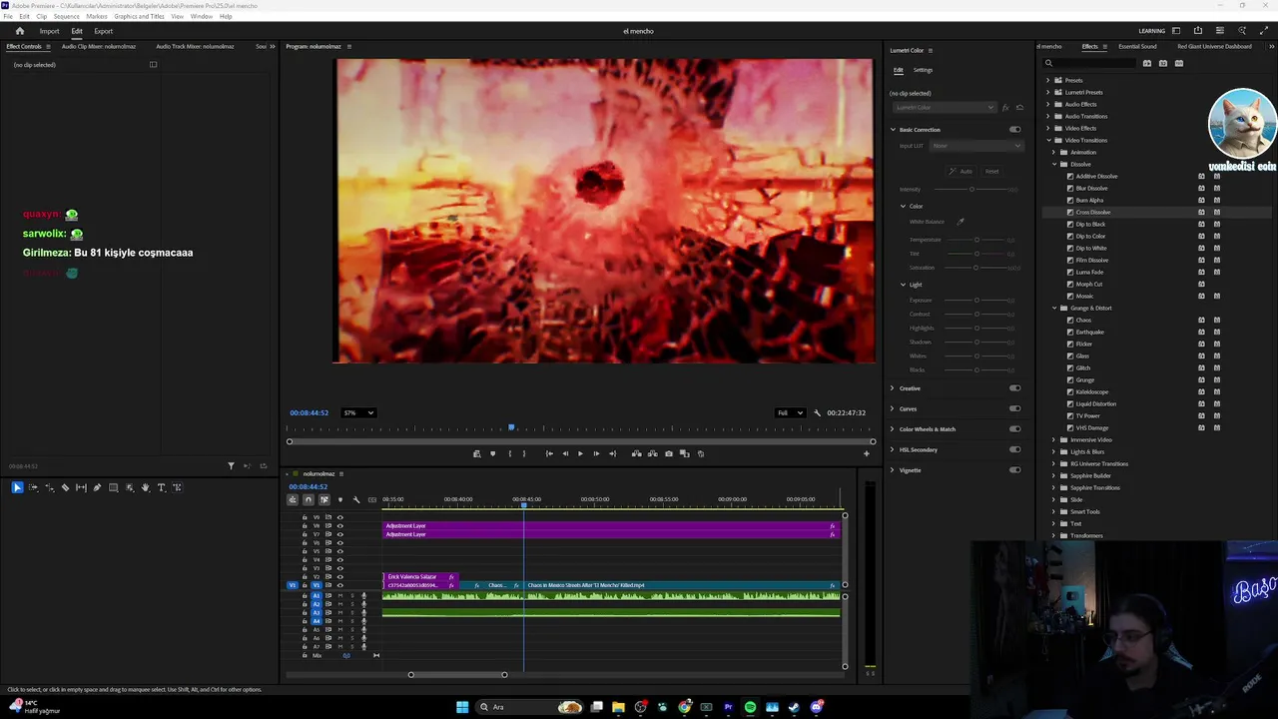Expand the Lumetri Presets folder
Screen dimensions: 1278x719
[1047, 92]
